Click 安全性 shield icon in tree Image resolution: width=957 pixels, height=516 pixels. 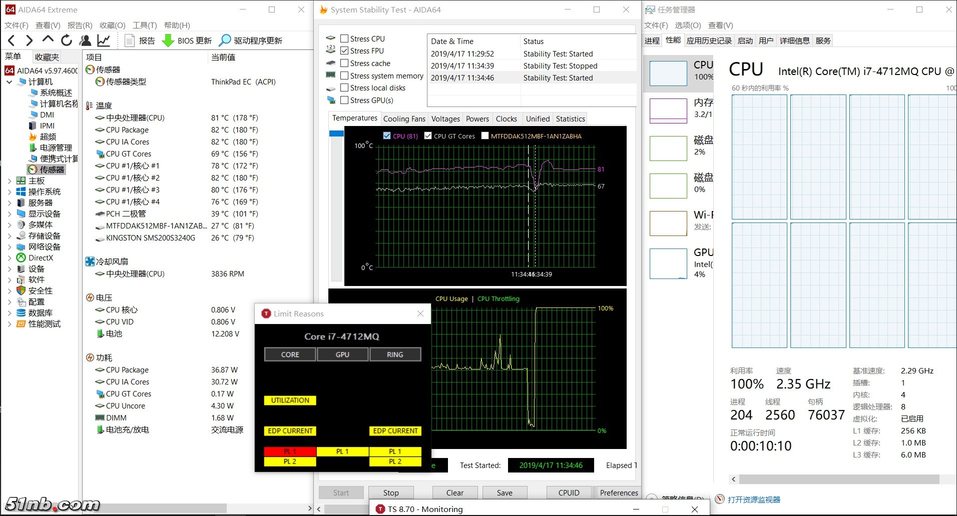(21, 290)
